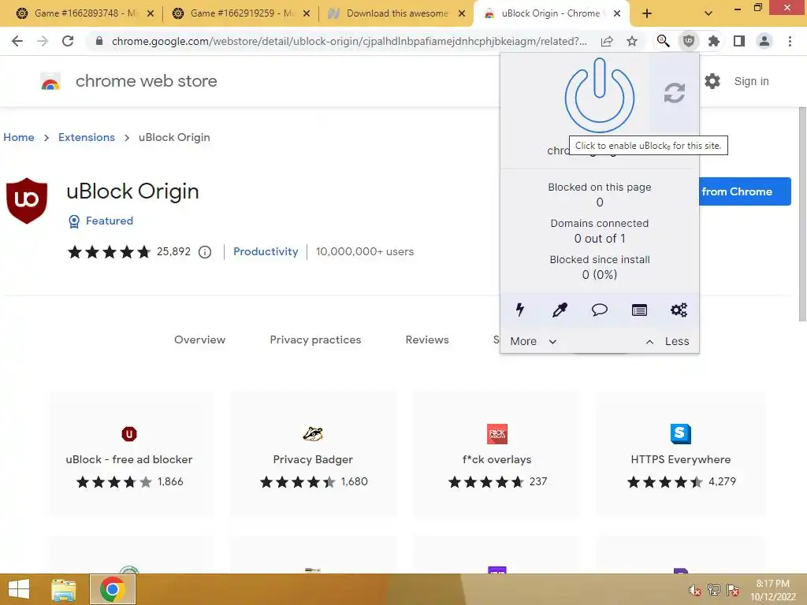Click the rating info icon
This screenshot has height=605, width=807.
(x=205, y=252)
